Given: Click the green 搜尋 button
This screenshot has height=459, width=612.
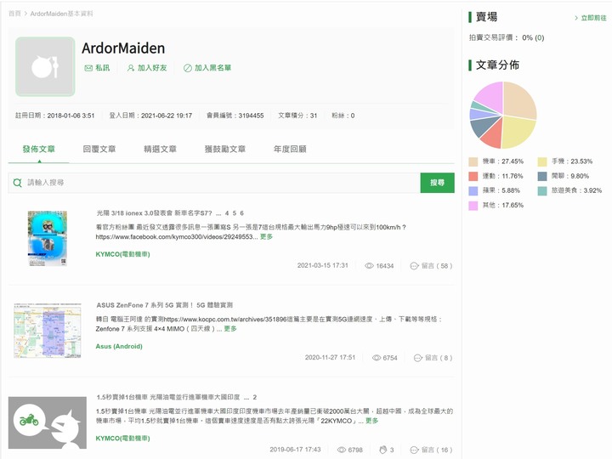Looking at the screenshot, I should click(x=437, y=183).
